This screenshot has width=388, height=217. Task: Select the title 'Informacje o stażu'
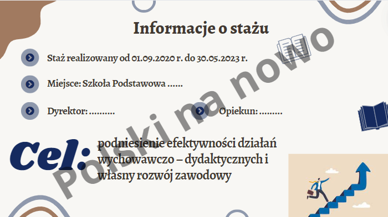(x=201, y=28)
